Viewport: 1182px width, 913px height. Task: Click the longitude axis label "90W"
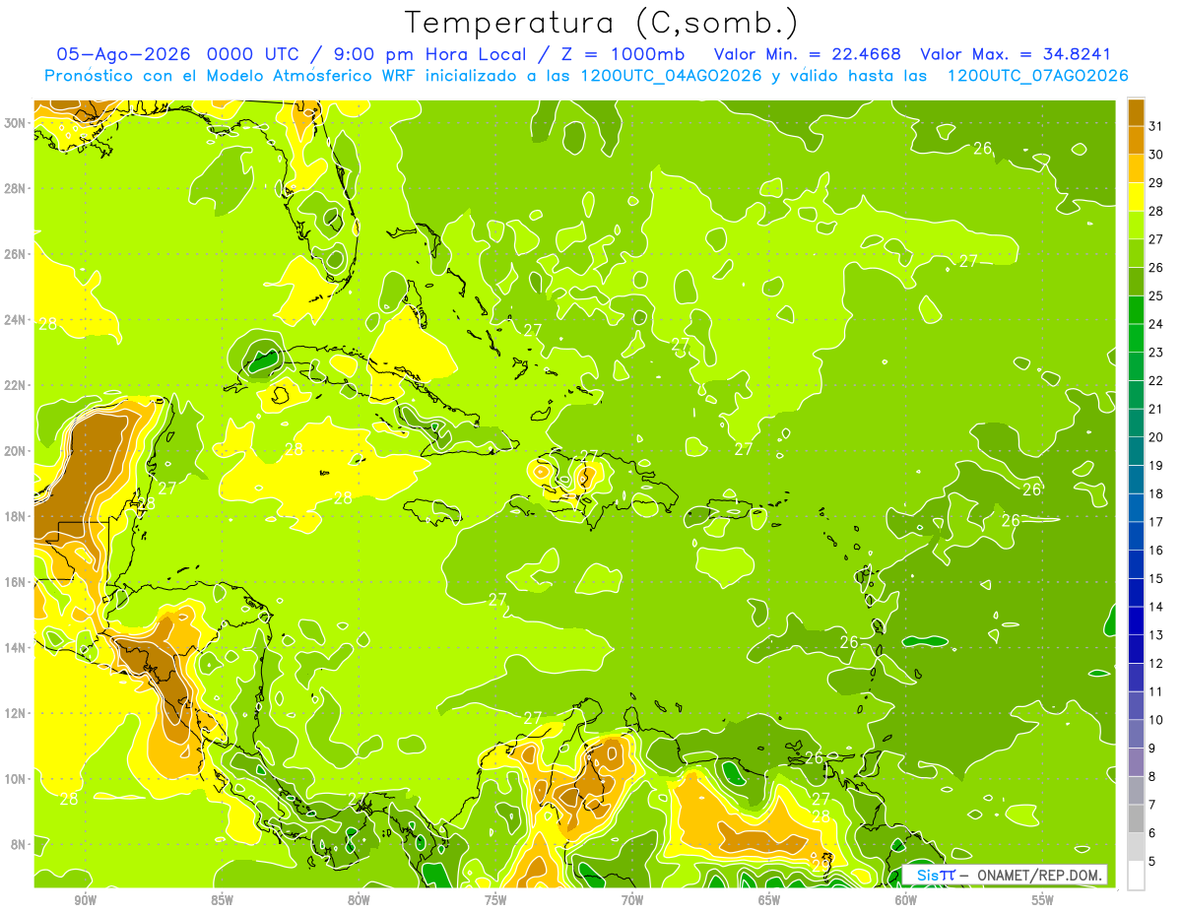(85, 900)
